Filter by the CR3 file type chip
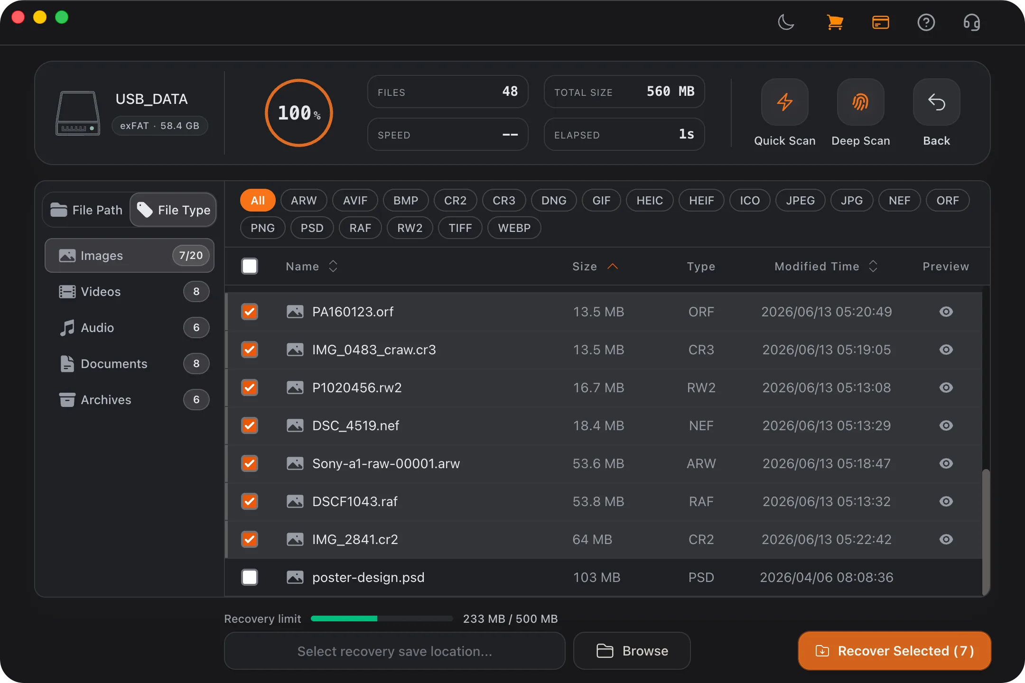This screenshot has width=1025, height=683. pyautogui.click(x=503, y=200)
